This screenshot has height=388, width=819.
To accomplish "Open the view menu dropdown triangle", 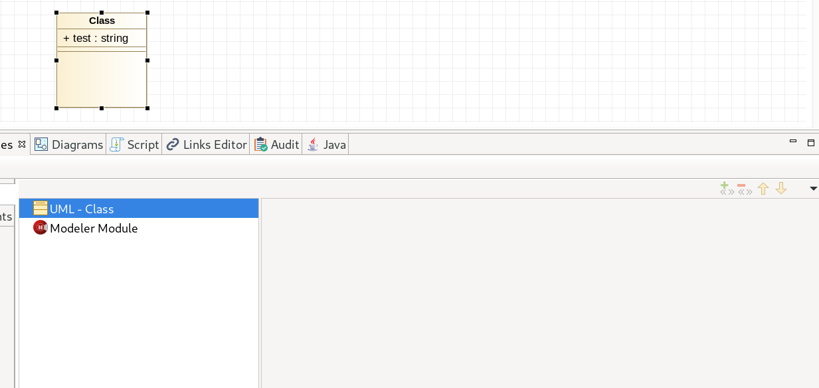I will click(x=813, y=189).
